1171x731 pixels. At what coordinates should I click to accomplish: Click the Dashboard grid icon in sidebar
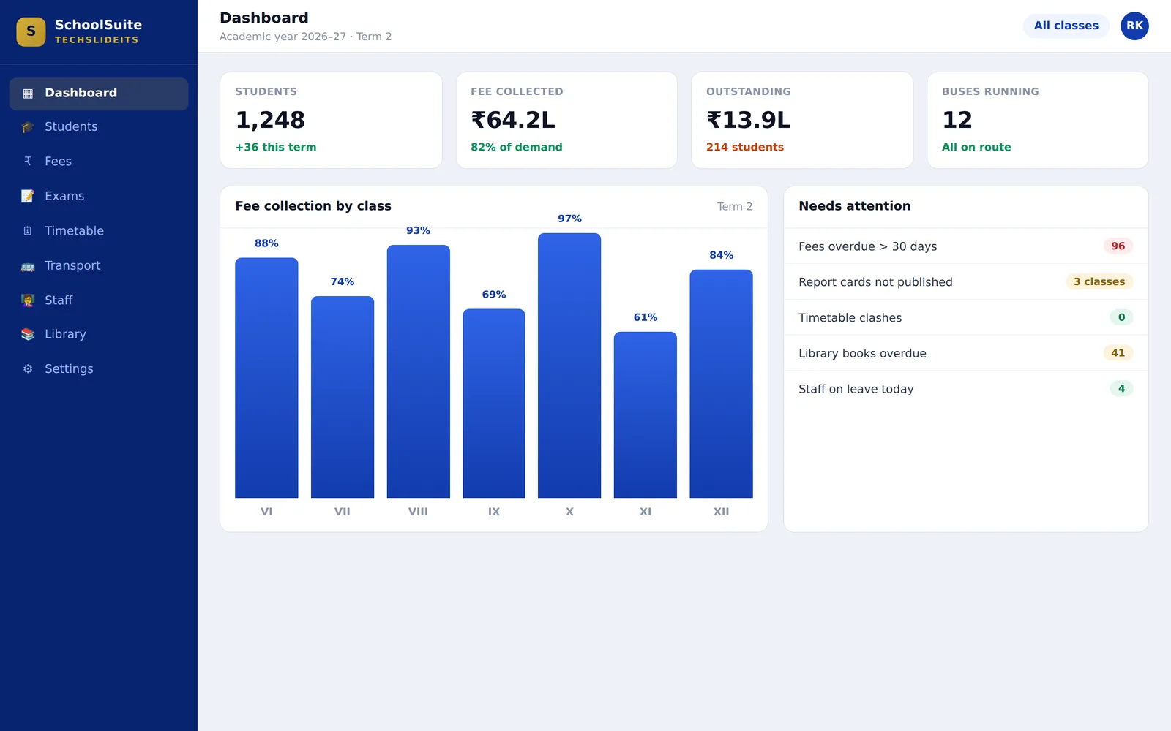(28, 94)
